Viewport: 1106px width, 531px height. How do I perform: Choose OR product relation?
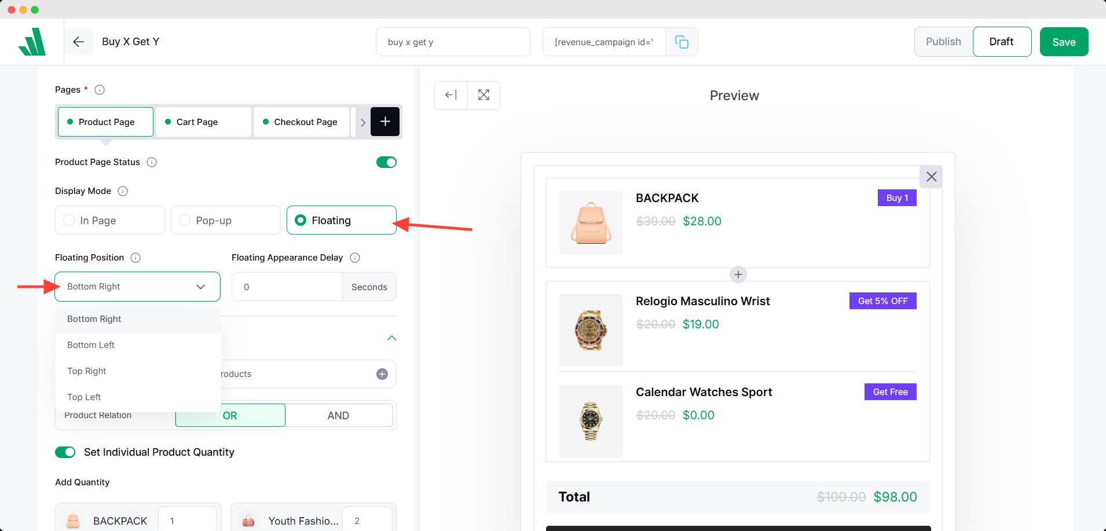230,415
